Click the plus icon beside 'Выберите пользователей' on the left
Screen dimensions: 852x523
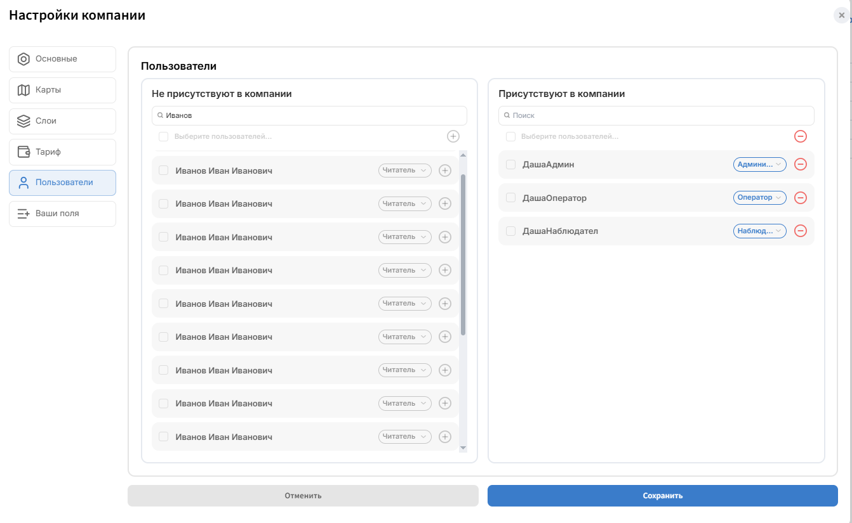pos(453,136)
